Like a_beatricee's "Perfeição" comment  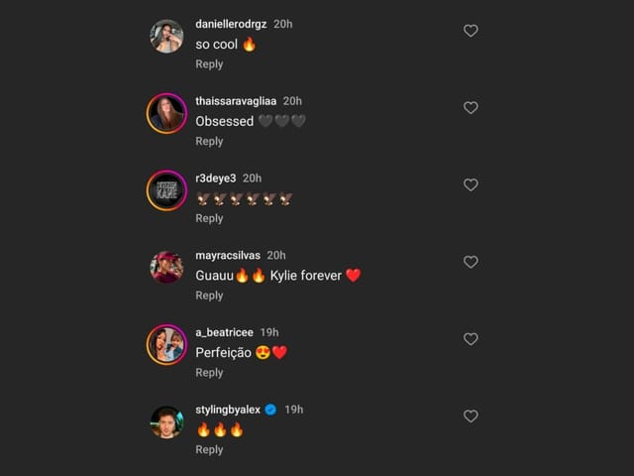click(x=471, y=339)
